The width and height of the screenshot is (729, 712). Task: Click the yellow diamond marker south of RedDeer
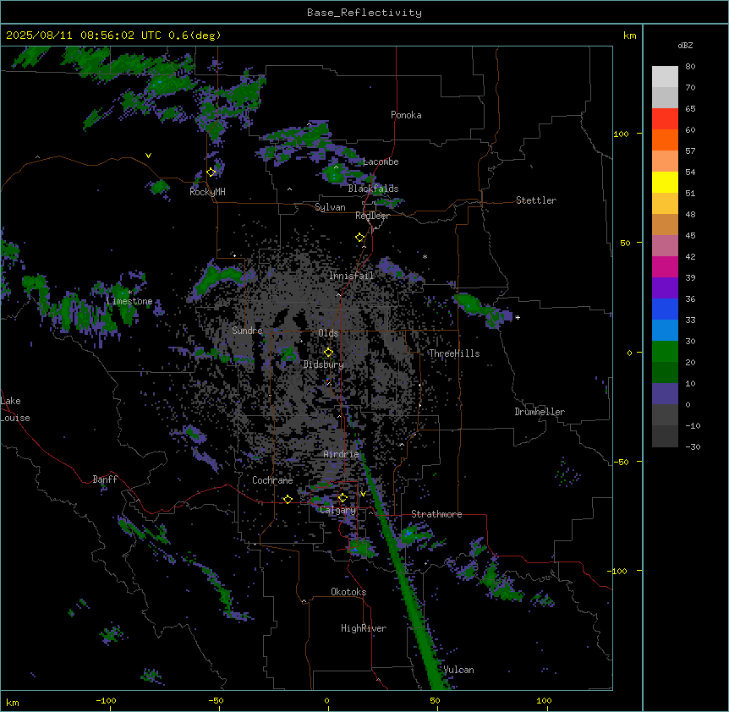click(360, 238)
